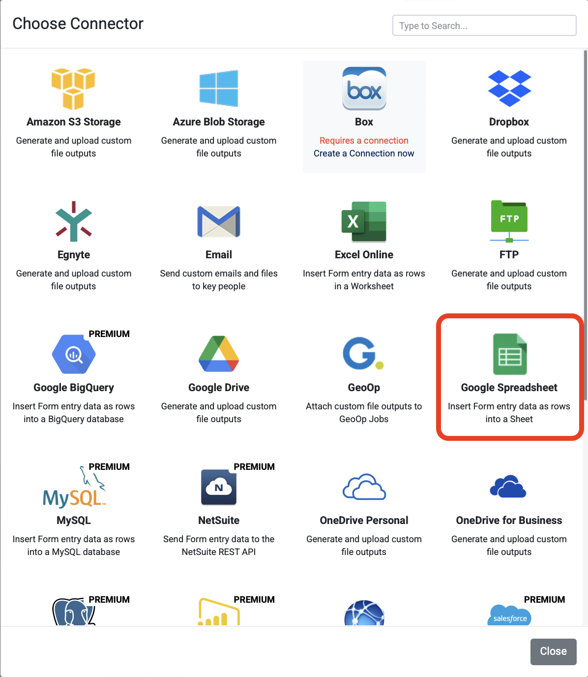Pick the FTP connector title

(509, 255)
